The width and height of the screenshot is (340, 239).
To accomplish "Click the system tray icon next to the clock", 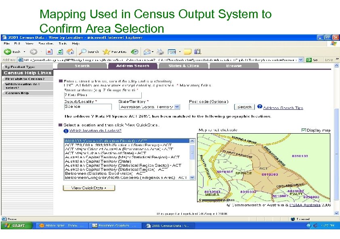I will pos(315,226).
